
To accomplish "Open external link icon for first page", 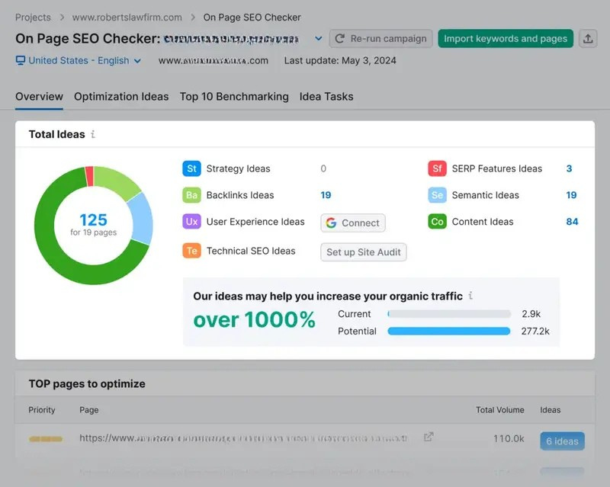I will [429, 437].
